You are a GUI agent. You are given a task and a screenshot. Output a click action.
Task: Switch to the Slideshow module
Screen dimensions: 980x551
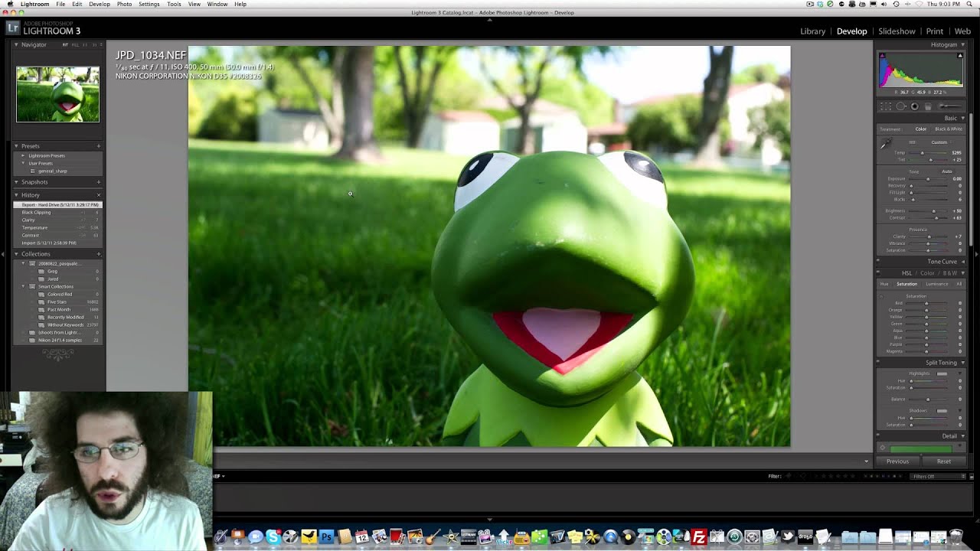point(897,31)
